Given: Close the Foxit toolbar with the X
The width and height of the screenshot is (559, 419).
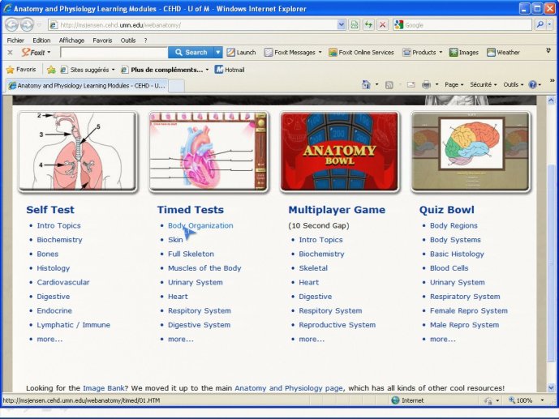Looking at the screenshot, I should tap(10, 53).
